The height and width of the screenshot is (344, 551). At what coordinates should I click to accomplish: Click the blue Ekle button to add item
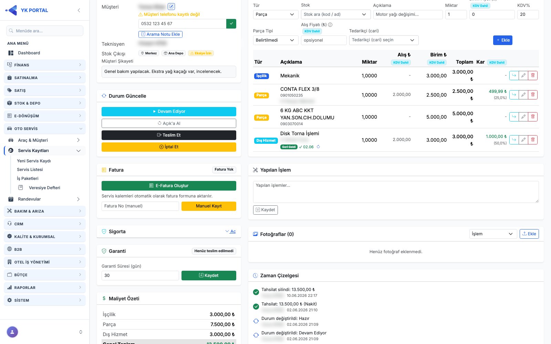(503, 40)
